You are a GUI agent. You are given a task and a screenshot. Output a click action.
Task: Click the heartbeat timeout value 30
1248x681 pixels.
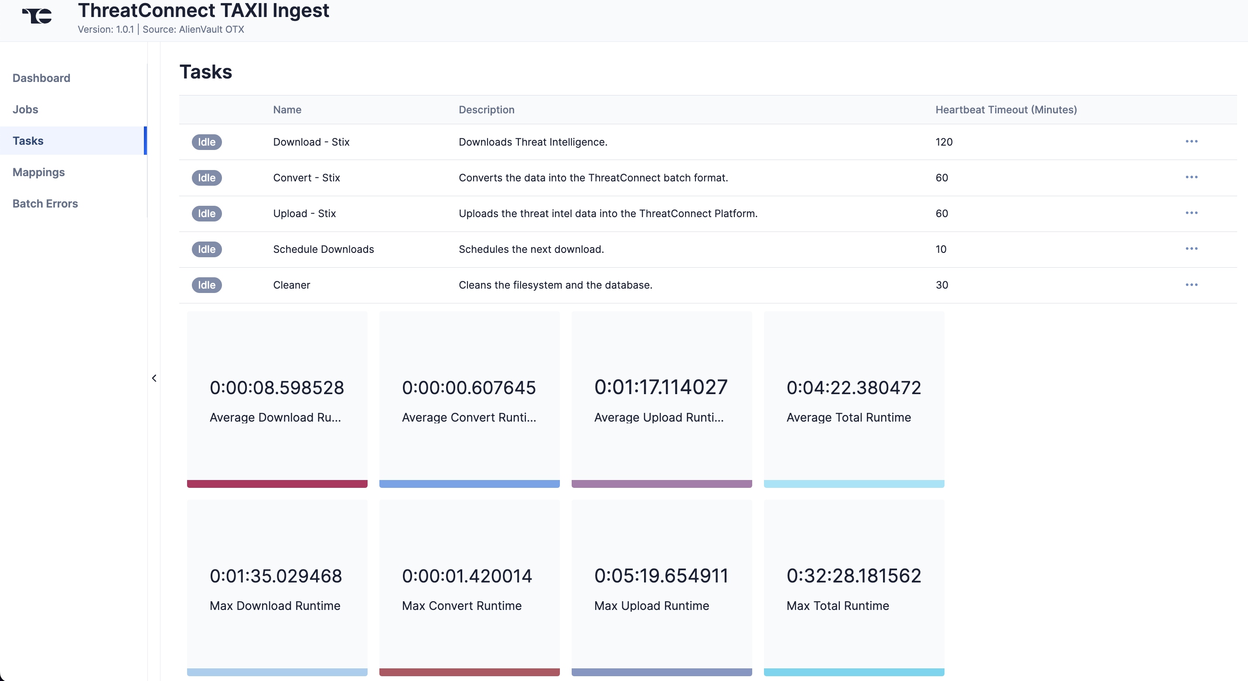pos(942,285)
